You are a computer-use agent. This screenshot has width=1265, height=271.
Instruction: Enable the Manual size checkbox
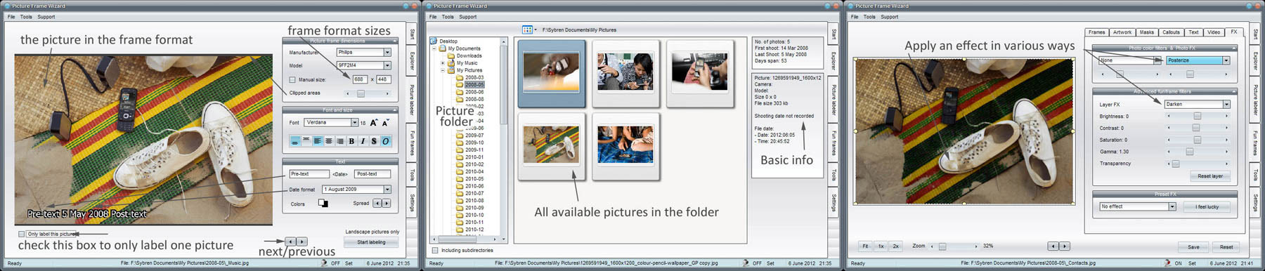[292, 79]
